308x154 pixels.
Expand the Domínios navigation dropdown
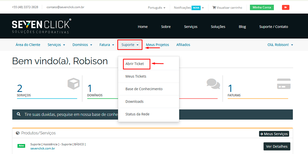tap(82, 45)
